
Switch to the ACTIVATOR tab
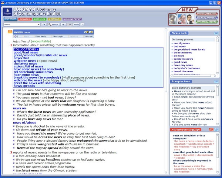(x=25, y=19)
